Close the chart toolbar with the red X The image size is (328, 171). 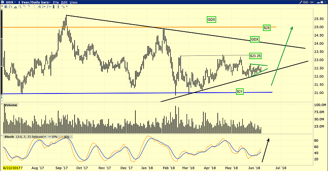click(x=2, y=6)
